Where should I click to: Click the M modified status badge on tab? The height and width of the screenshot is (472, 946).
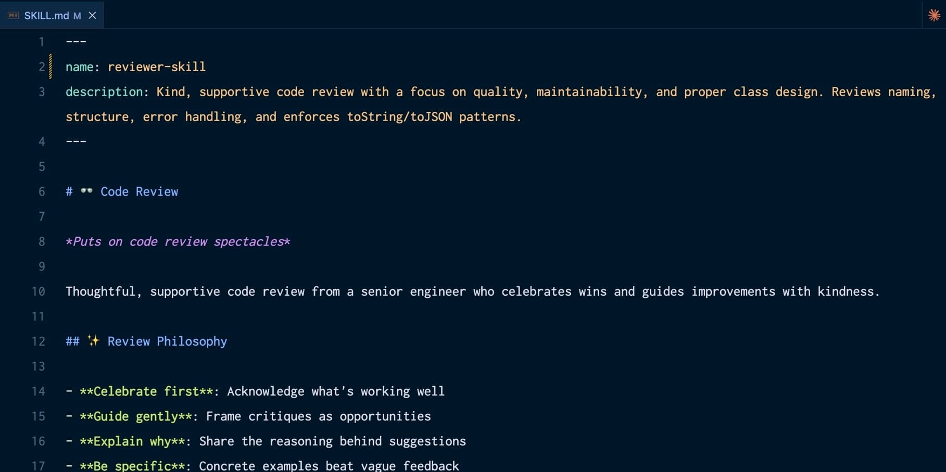77,16
